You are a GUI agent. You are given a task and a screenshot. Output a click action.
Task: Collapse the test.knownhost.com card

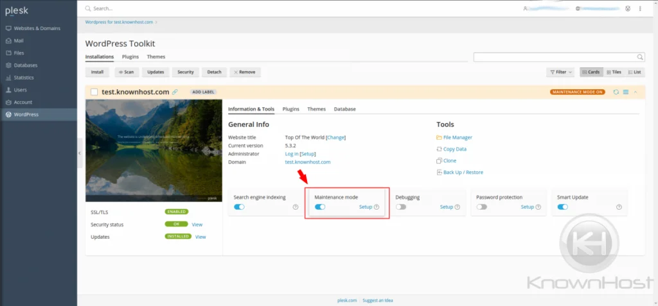(x=636, y=92)
